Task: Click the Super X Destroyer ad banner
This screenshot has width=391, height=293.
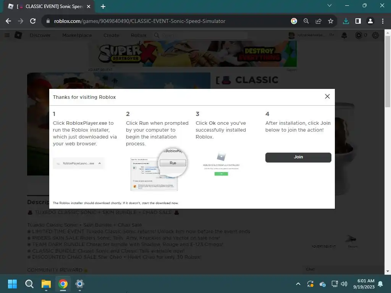Action: (192, 54)
